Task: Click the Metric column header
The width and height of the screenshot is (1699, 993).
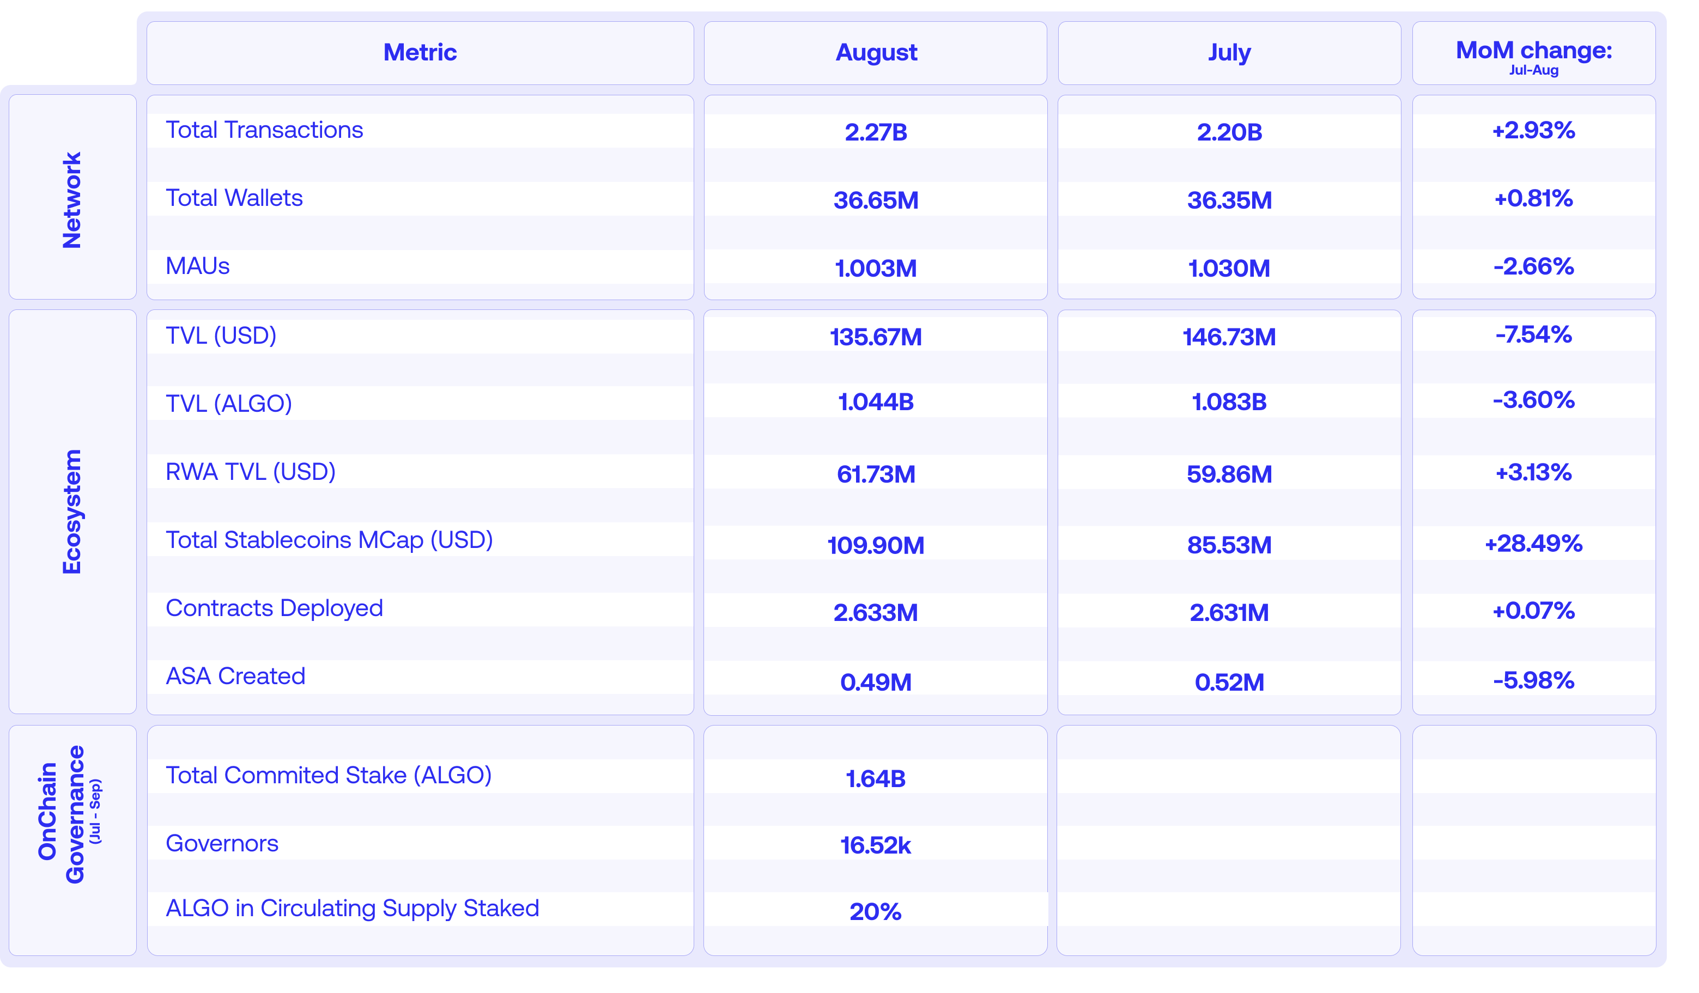Action: 420,52
